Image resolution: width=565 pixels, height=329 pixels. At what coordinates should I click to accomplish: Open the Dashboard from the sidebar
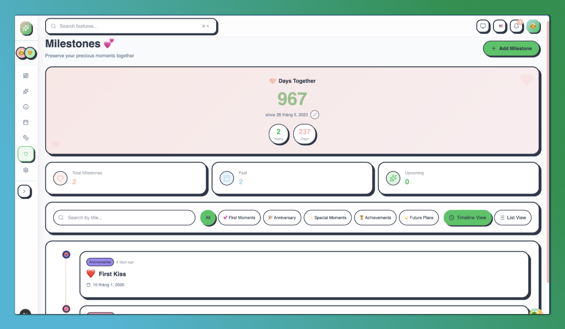point(26,75)
